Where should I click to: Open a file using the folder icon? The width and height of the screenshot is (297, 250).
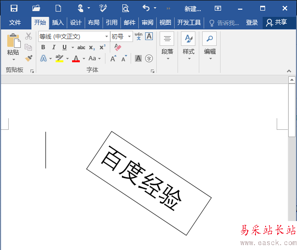(36, 8)
